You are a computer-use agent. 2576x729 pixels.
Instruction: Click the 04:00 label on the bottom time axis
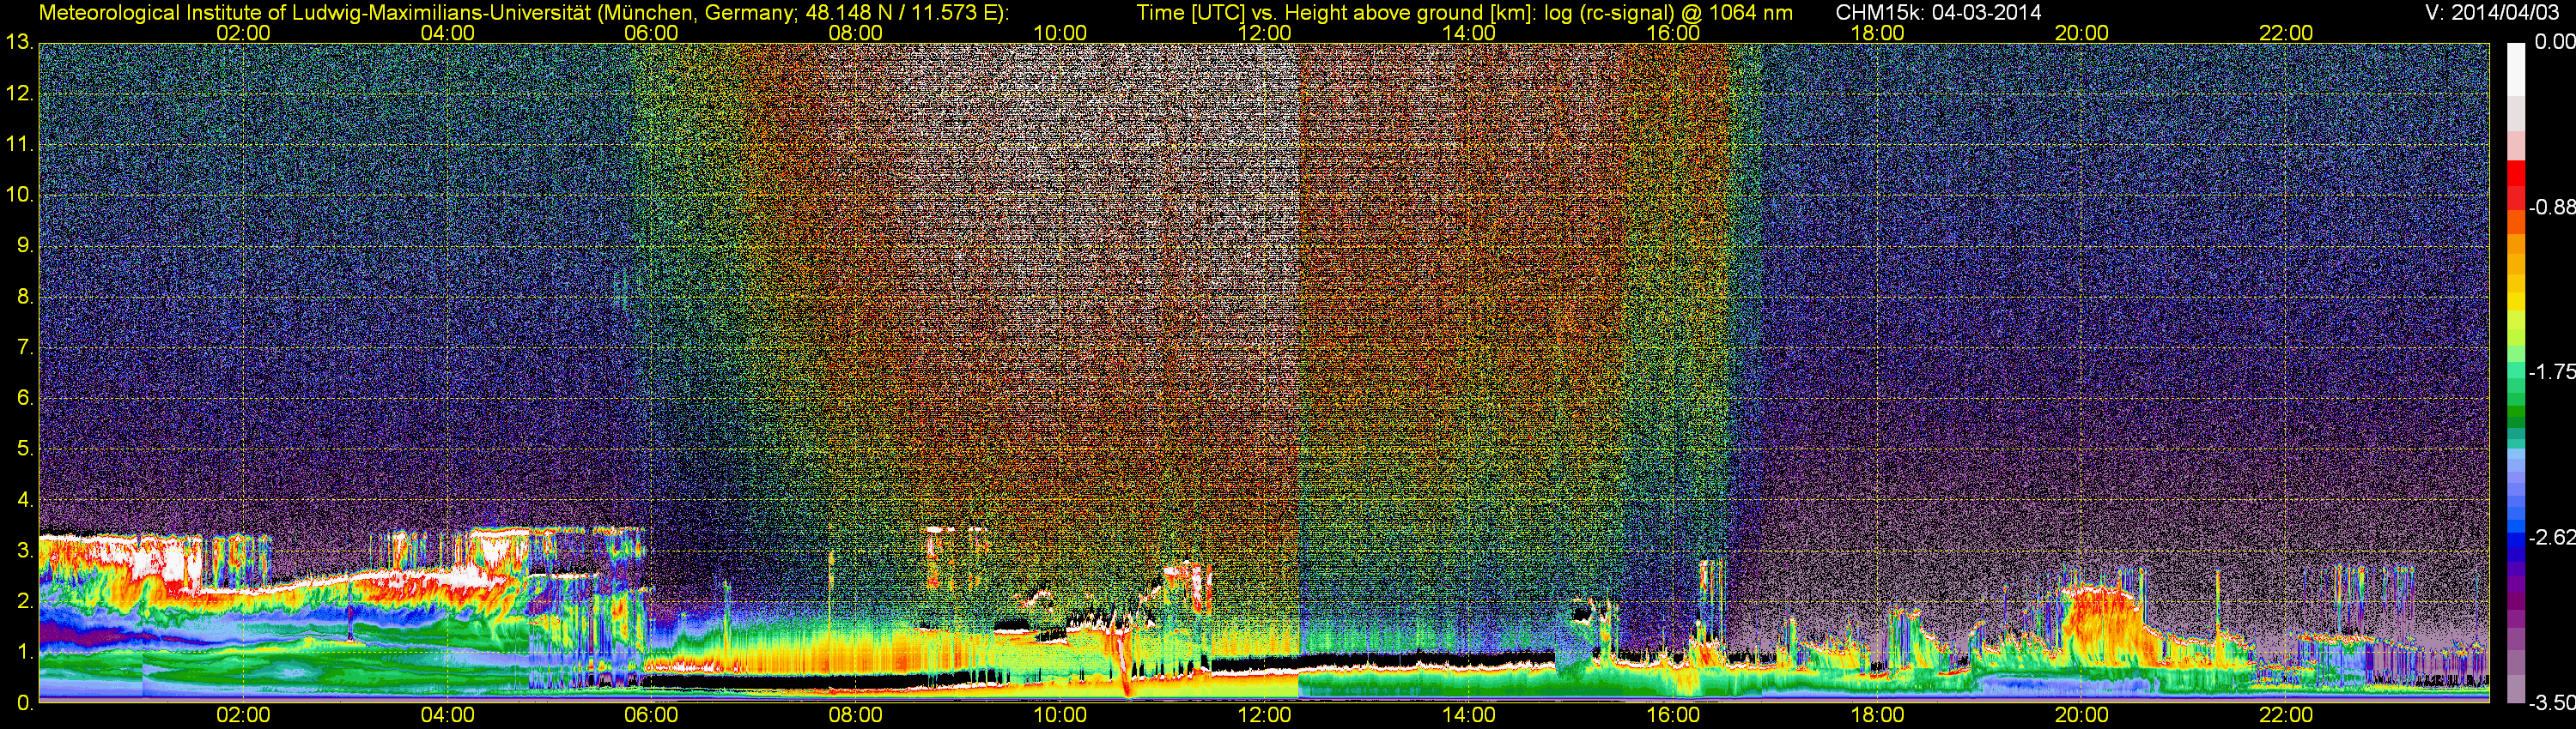447,715
